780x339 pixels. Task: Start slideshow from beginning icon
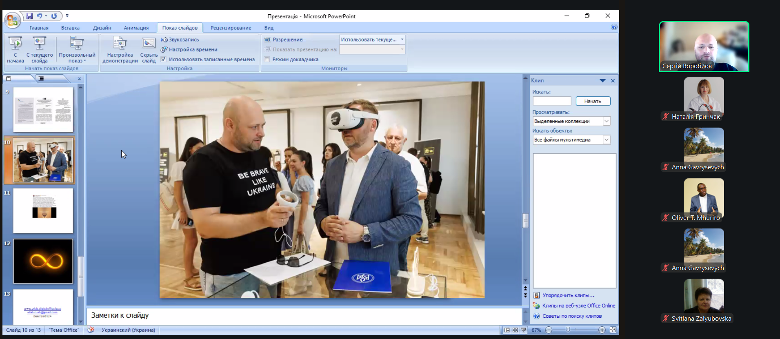click(16, 43)
